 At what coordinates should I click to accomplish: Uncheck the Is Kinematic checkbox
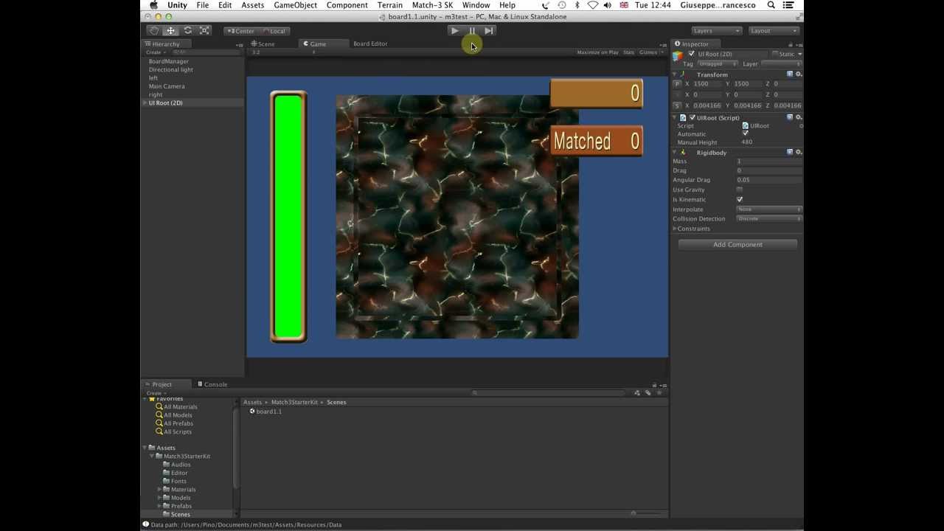click(x=740, y=200)
